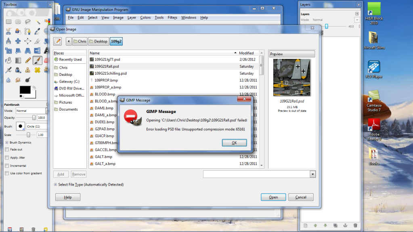Open paintbrush Mode Normal dropdown
The image size is (413, 232).
pos(31,111)
